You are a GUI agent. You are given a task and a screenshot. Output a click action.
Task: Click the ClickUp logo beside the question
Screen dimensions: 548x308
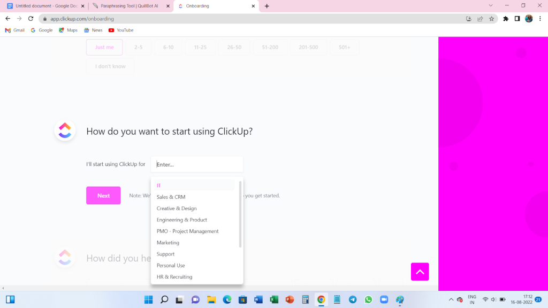click(x=65, y=130)
